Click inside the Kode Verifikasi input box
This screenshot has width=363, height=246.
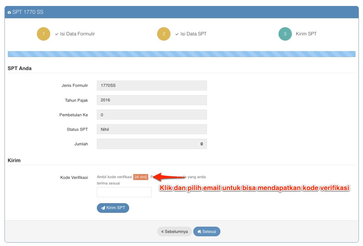pos(124,192)
